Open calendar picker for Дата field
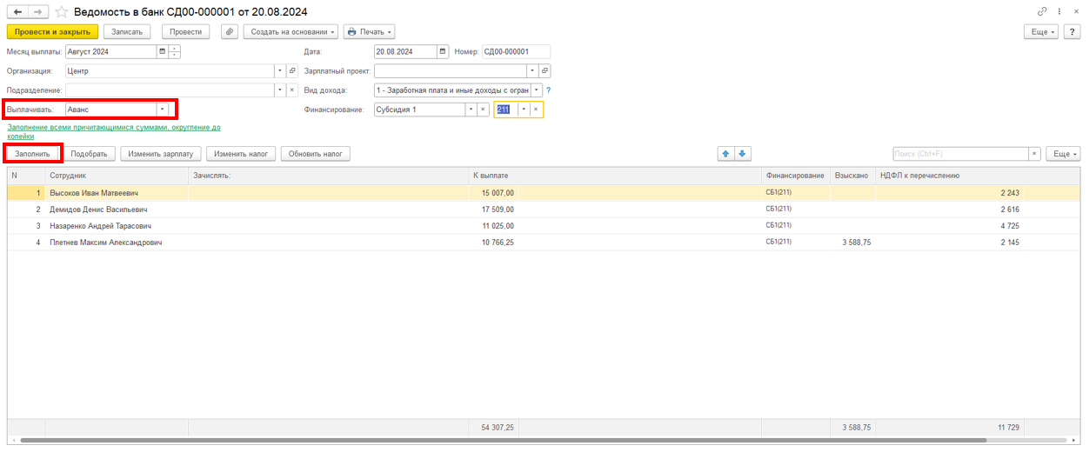 tap(444, 51)
